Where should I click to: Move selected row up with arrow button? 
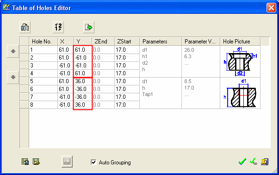click(13, 51)
